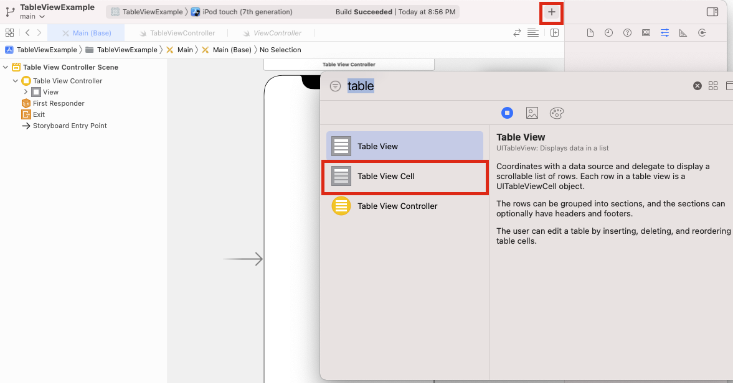Open the editor options lines menu

coord(533,33)
